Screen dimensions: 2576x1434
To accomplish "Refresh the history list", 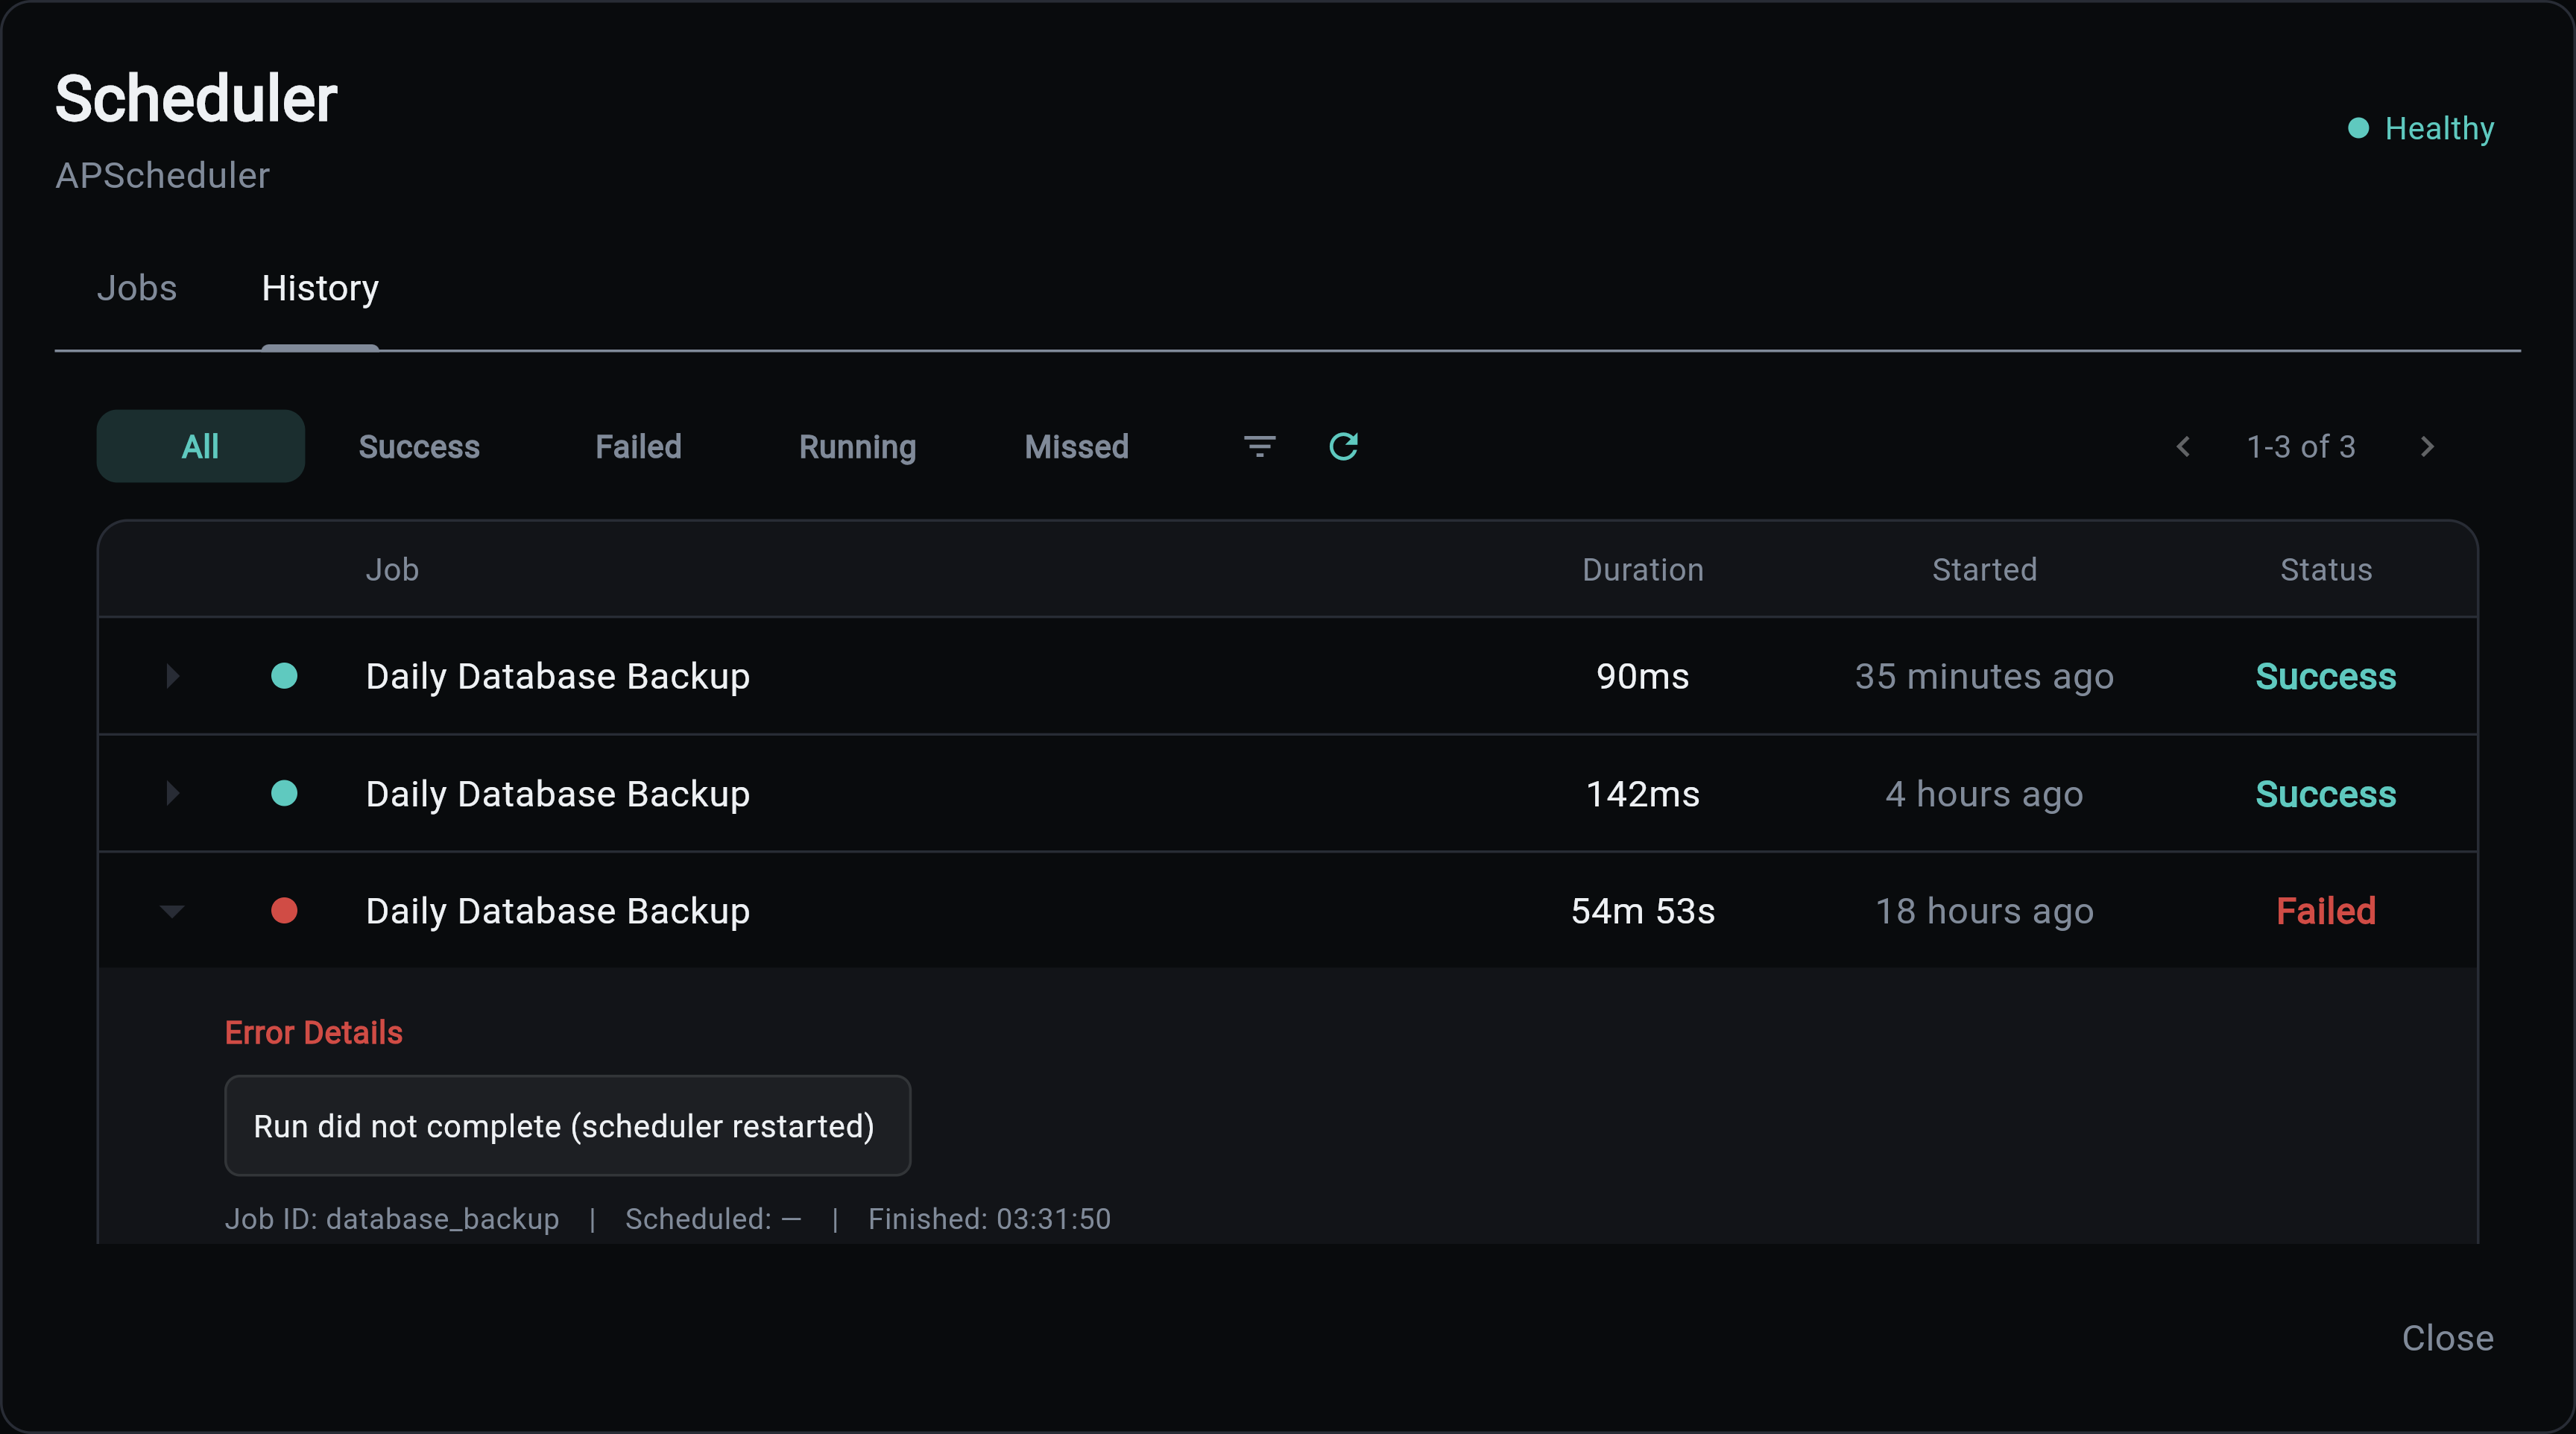I will 1343,446.
